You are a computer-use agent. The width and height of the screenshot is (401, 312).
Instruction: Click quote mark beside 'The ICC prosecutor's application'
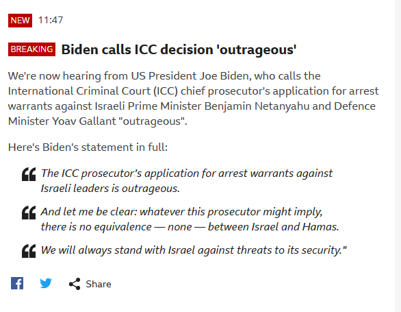coord(29,174)
